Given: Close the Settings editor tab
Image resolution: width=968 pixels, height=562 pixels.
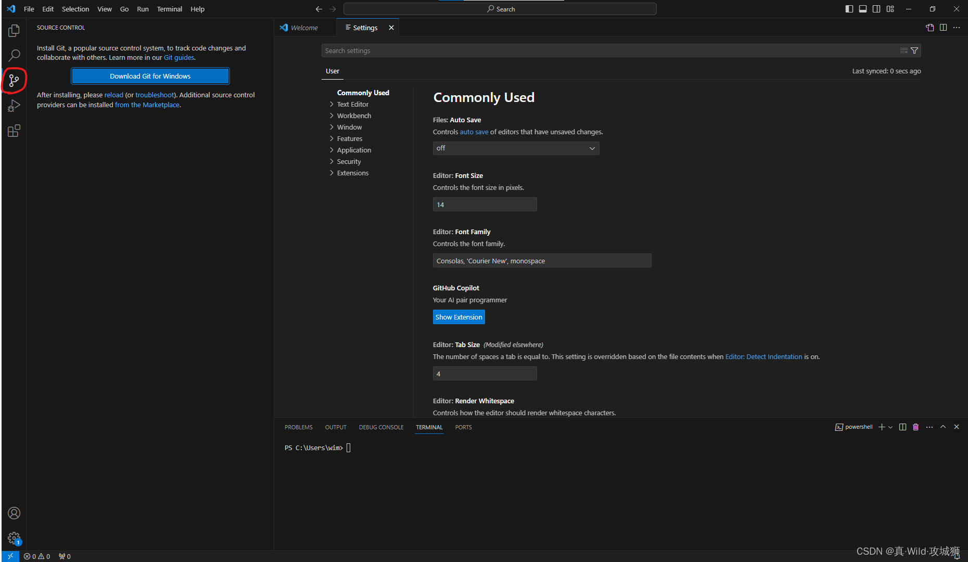Looking at the screenshot, I should point(391,28).
